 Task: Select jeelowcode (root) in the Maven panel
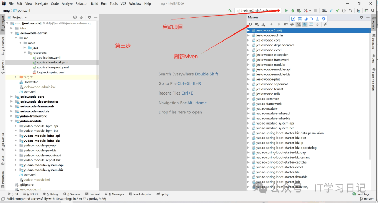coord(309,30)
